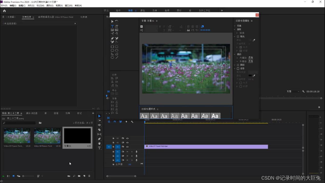Screen dimensions: 325x183
Task: Open timeline display settings wrench
Action: 132,122
